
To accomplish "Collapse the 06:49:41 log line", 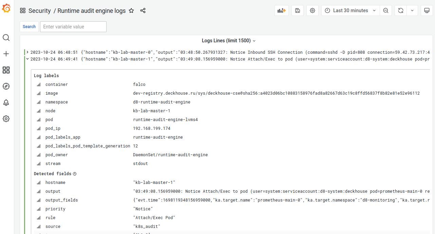I will 27,59.
